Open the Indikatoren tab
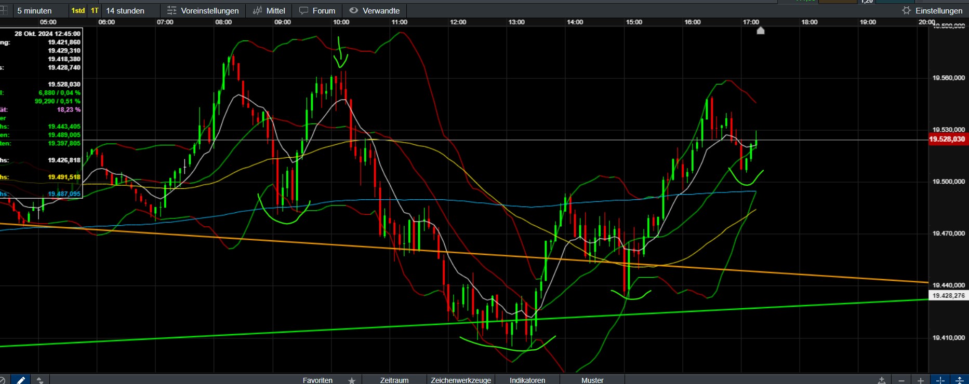Image resolution: width=969 pixels, height=384 pixels. (x=527, y=380)
